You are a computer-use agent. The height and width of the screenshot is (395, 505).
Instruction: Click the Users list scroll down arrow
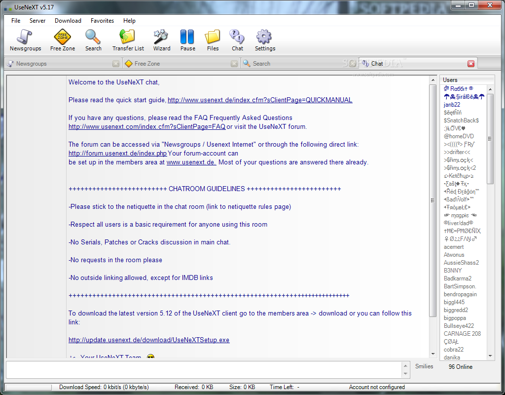pos(490,356)
